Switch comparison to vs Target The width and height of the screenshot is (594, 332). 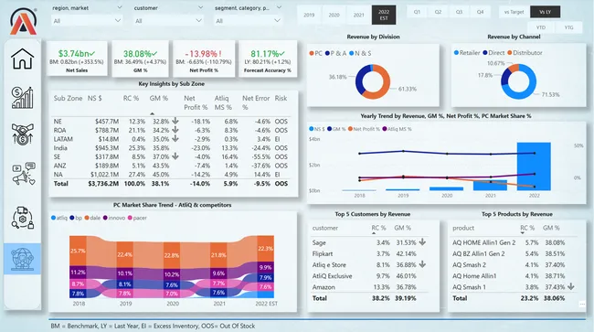(x=514, y=12)
